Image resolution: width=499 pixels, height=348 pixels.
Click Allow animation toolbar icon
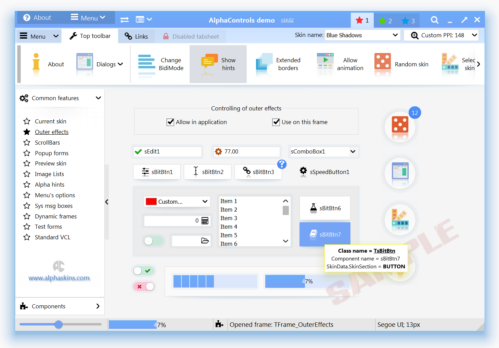point(325,64)
